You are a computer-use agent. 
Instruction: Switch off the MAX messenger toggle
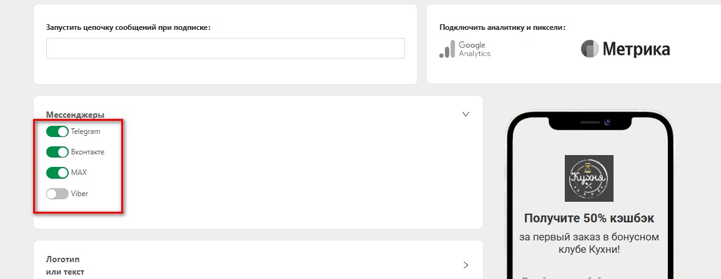click(x=57, y=173)
